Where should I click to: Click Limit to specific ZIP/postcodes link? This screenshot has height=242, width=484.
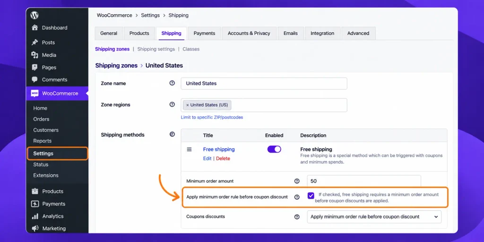[212, 117]
